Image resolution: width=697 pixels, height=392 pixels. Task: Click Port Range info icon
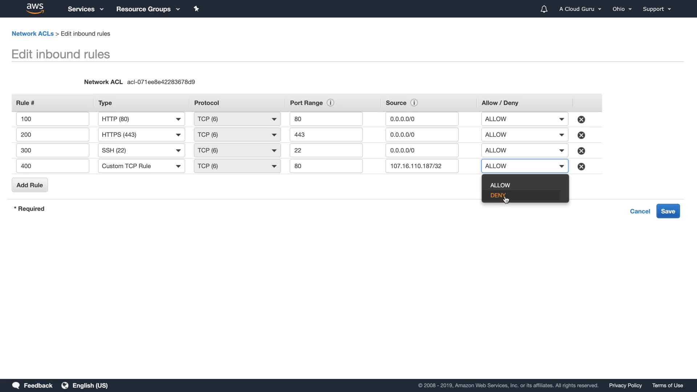point(330,103)
